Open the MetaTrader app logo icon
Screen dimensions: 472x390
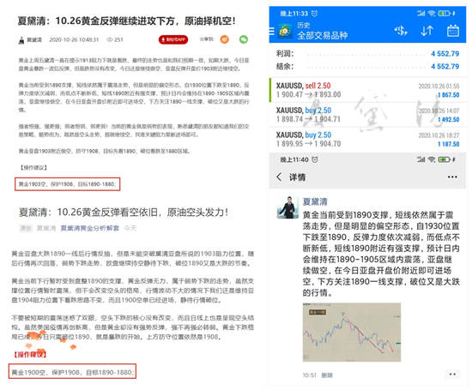285,31
